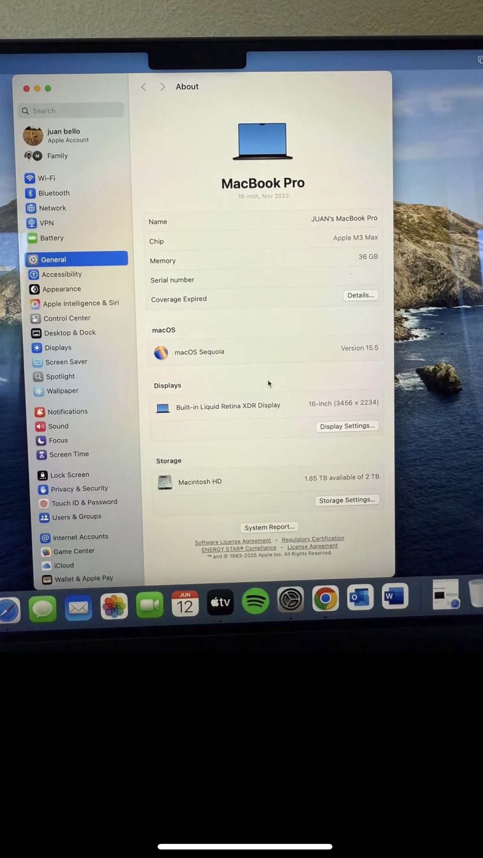Viewport: 483px width, 858px height.
Task: Select Battery in the sidebar
Action: (46, 238)
